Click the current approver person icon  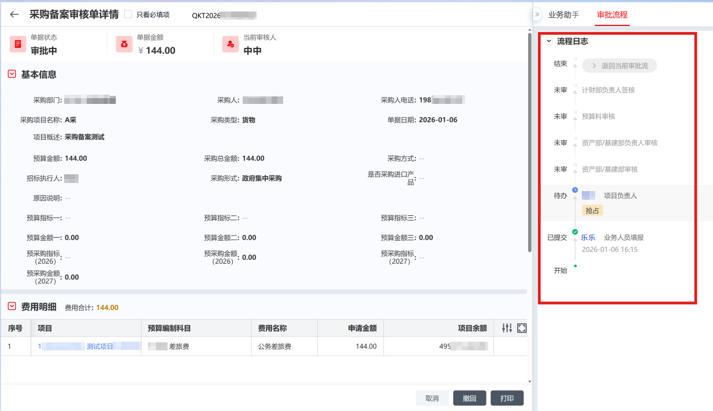point(231,44)
